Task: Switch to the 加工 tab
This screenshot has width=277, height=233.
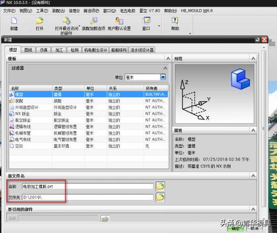Action: (59, 50)
